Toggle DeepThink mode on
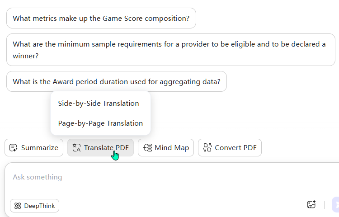 pos(34,206)
